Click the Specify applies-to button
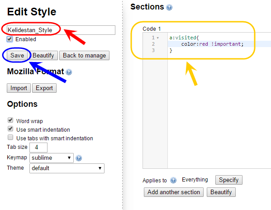 229,180
